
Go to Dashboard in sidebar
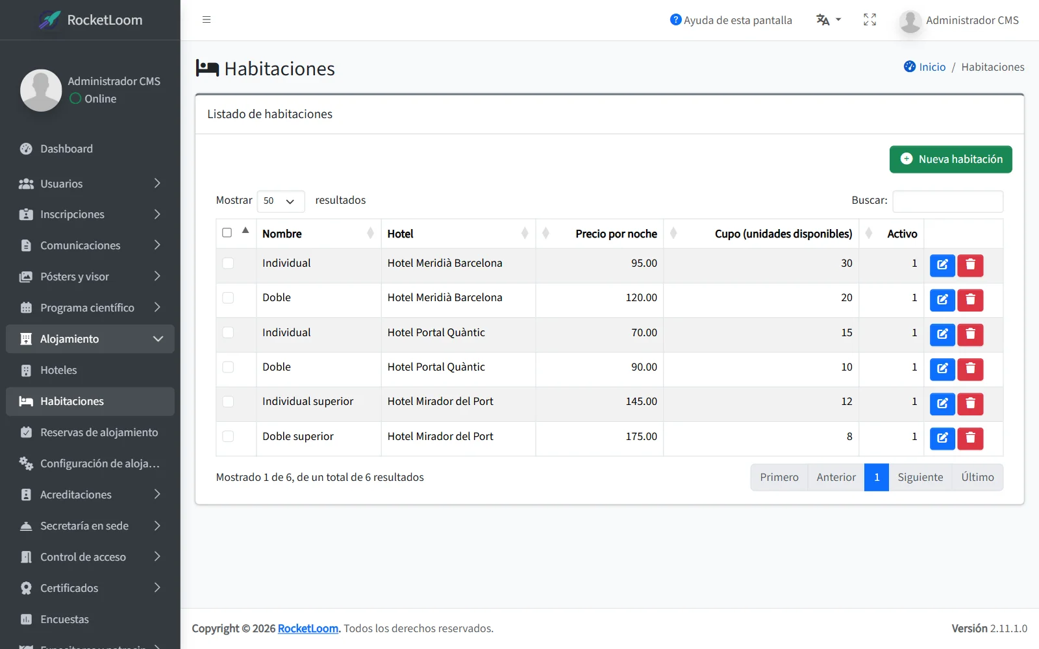click(x=90, y=149)
